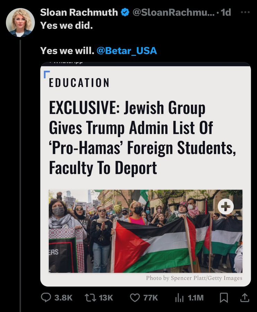Click the 77K likes count
257x312 pixels.
151,298
